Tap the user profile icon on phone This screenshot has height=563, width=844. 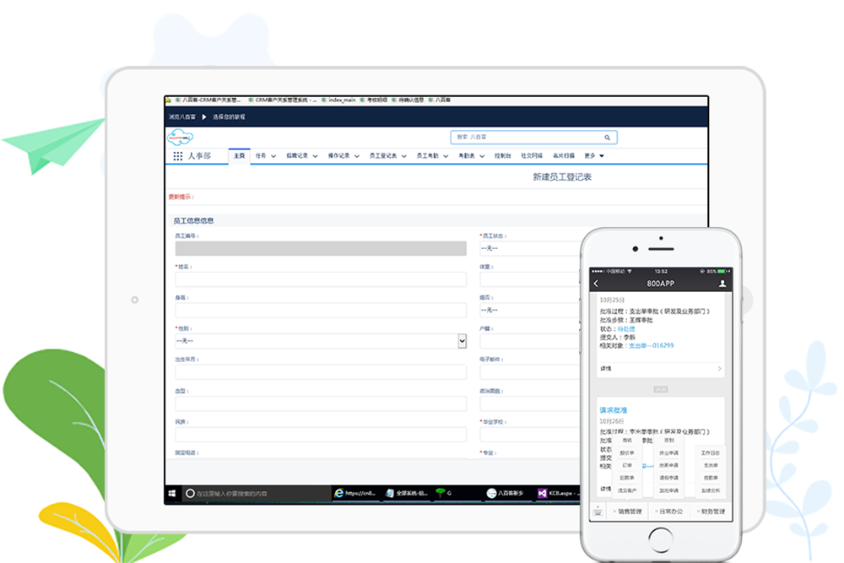tap(722, 284)
